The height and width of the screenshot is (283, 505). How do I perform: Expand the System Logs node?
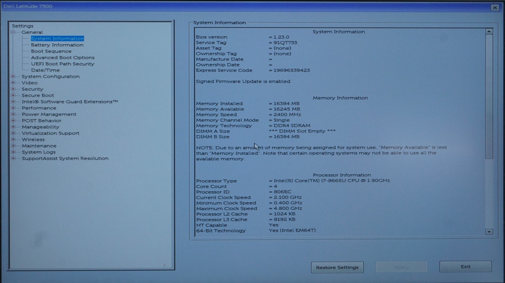point(13,152)
